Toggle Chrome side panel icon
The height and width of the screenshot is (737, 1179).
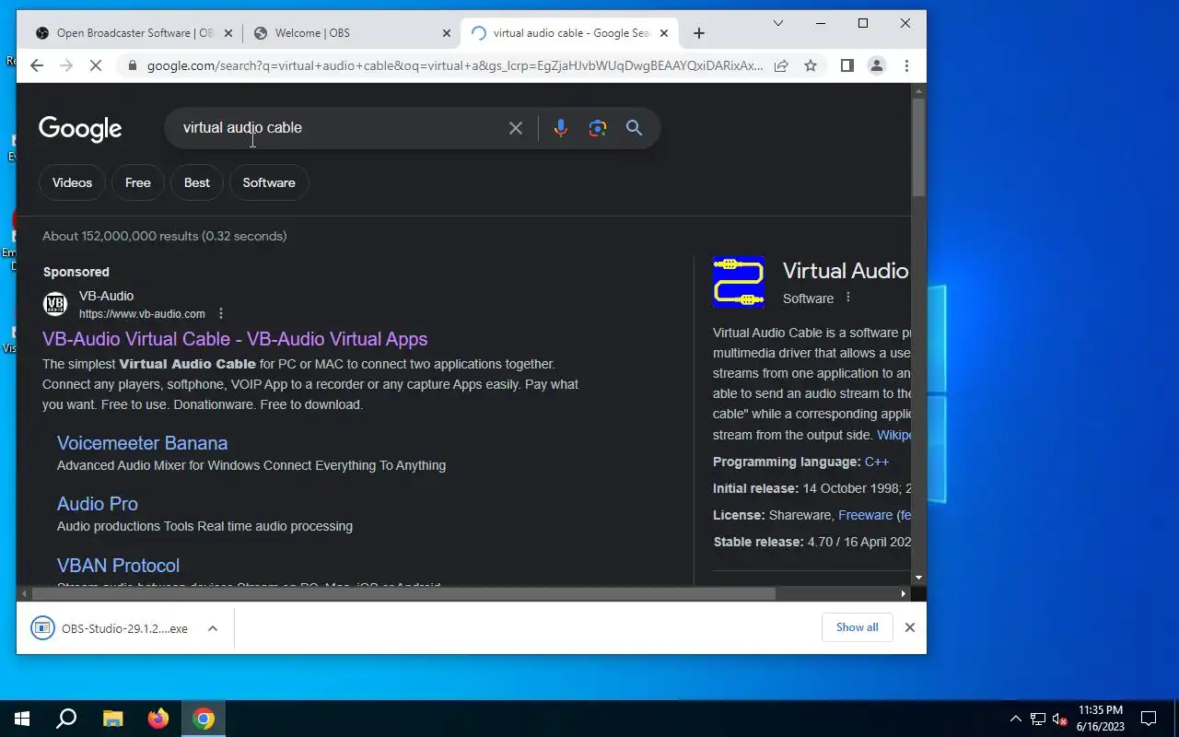coord(847,65)
